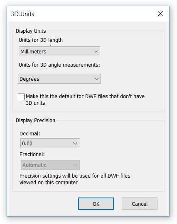Click the arrow on the Millimeters combo box

96,52
